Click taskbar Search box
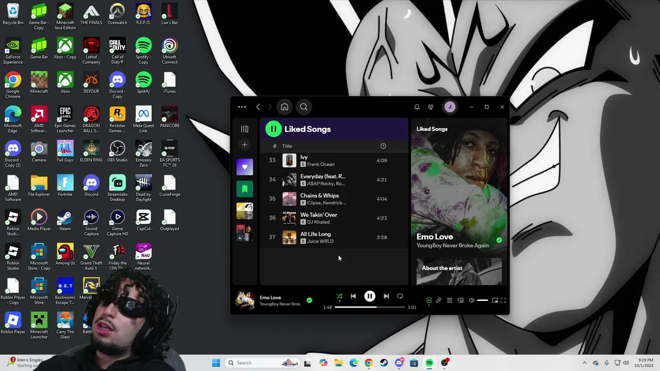This screenshot has width=660, height=371. pyautogui.click(x=262, y=363)
